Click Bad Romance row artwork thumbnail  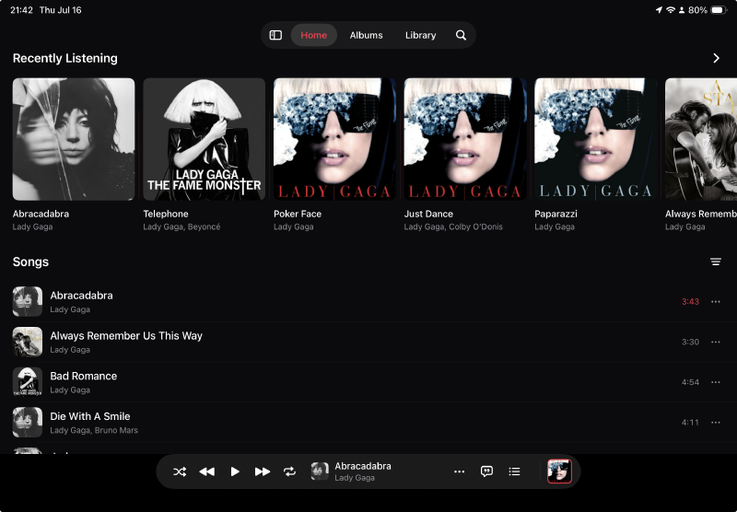(28, 382)
